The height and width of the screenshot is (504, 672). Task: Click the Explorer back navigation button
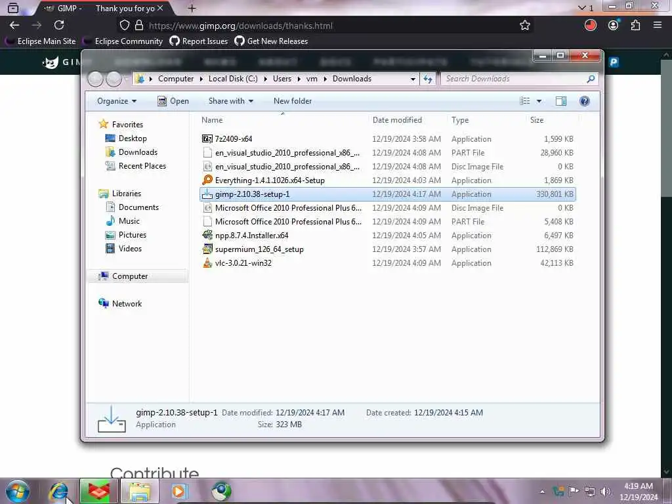[x=95, y=79]
